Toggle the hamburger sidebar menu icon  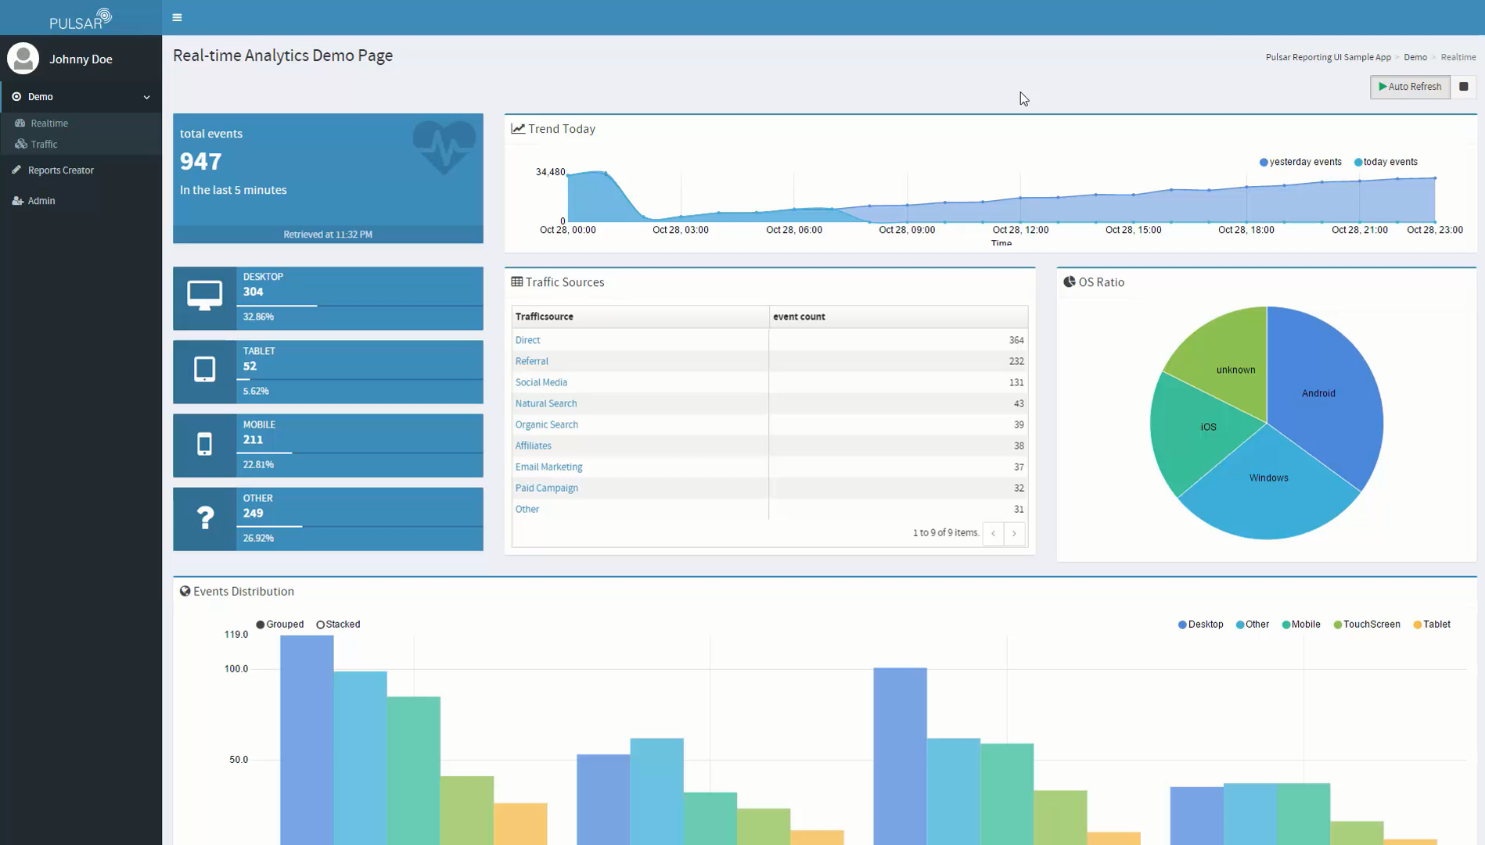[177, 17]
